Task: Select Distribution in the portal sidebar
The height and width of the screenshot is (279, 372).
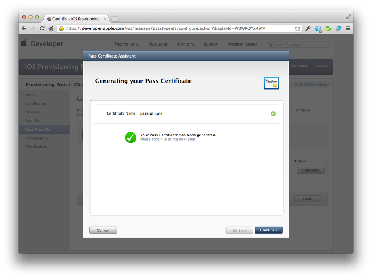Action: (x=36, y=147)
